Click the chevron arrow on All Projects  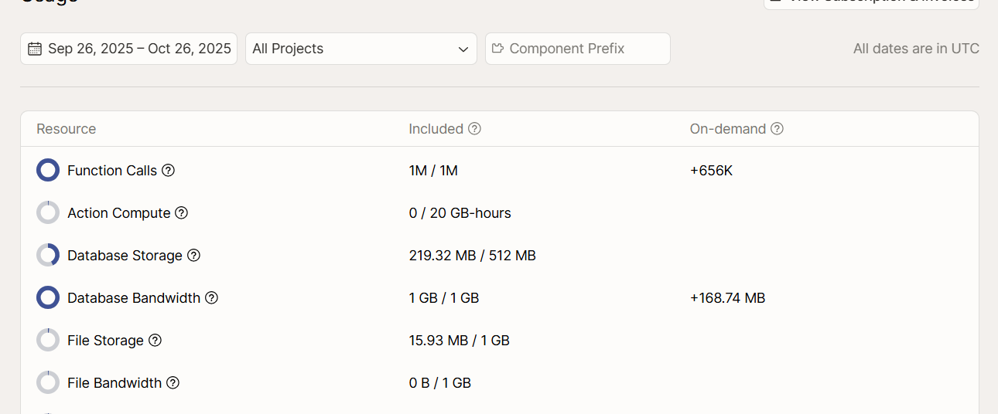click(463, 49)
